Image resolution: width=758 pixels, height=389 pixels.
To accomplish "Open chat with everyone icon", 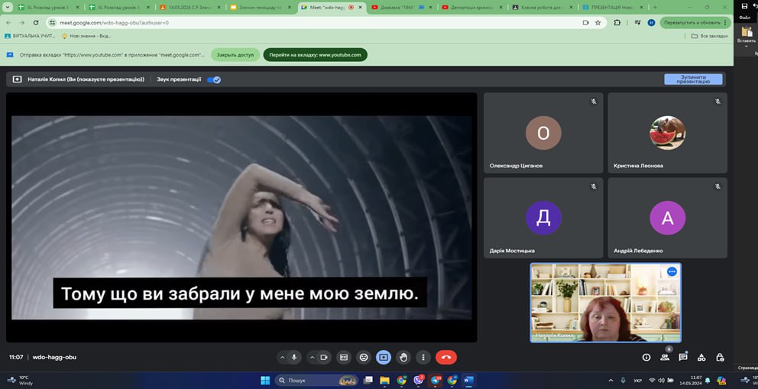I will (x=683, y=357).
